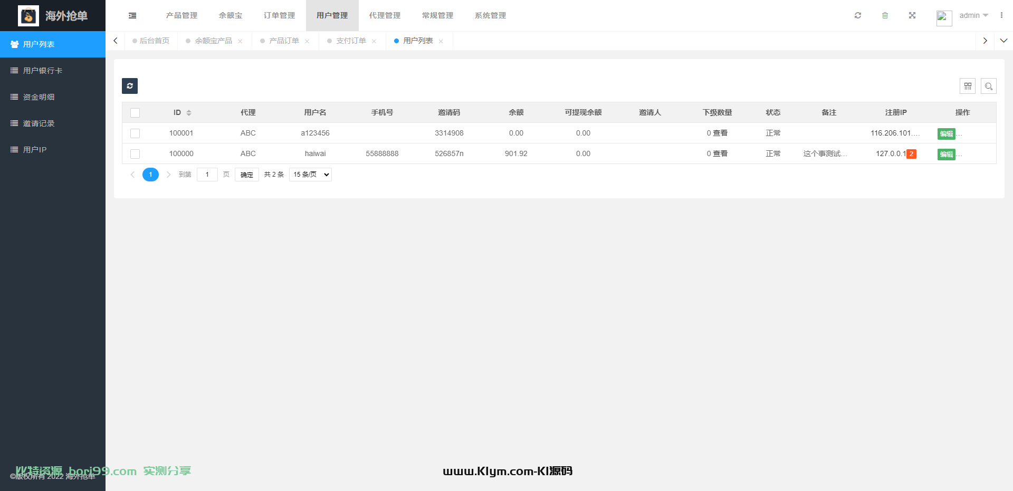This screenshot has width=1013, height=491.
Task: Check the row checkbox for user 100001
Action: [135, 133]
